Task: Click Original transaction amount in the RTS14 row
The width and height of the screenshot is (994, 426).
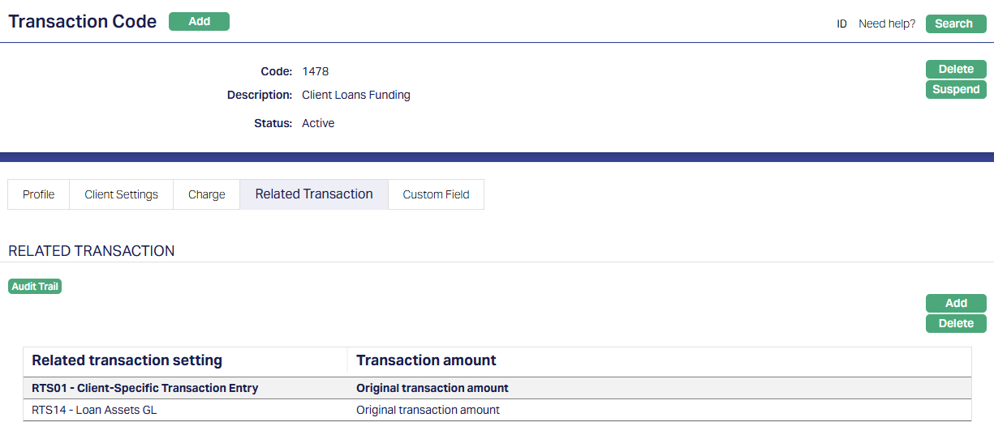Action: 428,410
